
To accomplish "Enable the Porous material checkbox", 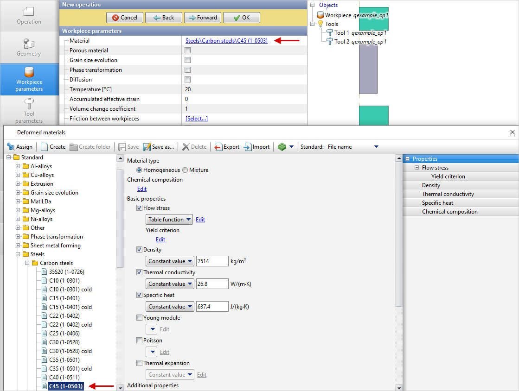I will point(188,50).
